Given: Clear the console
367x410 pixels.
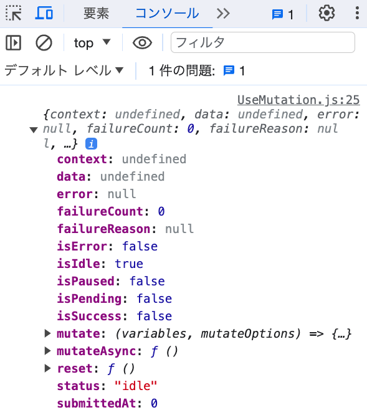Looking at the screenshot, I should (44, 42).
